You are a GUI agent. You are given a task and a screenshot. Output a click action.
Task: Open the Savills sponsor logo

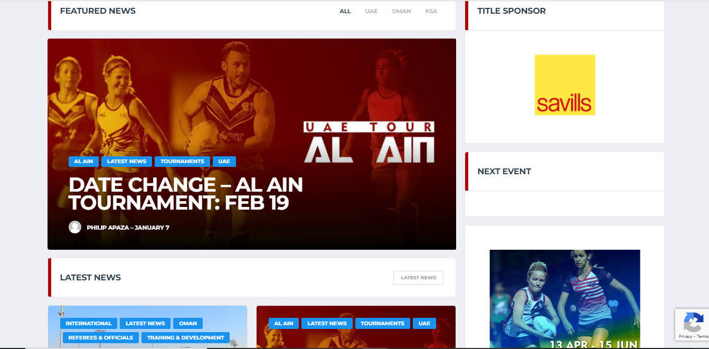565,85
